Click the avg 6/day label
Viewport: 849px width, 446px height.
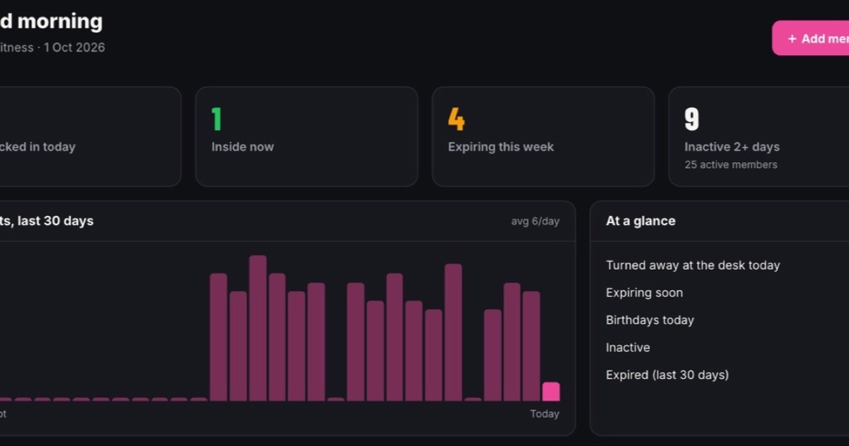(x=535, y=221)
